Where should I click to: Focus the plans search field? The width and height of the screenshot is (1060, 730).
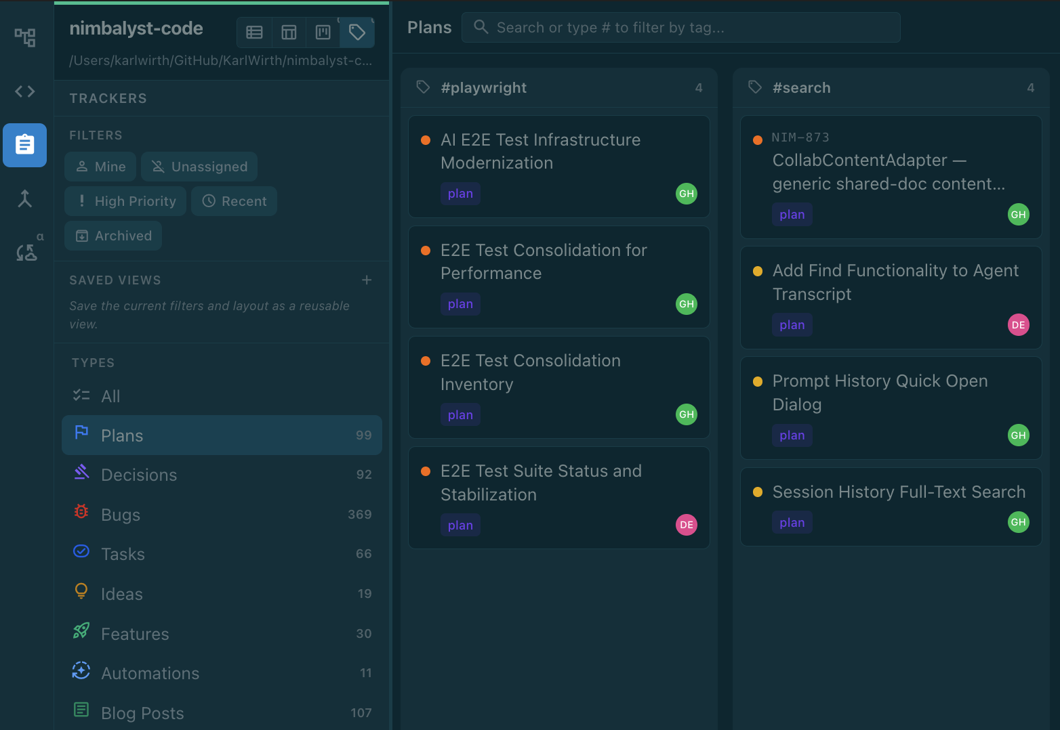coord(681,28)
